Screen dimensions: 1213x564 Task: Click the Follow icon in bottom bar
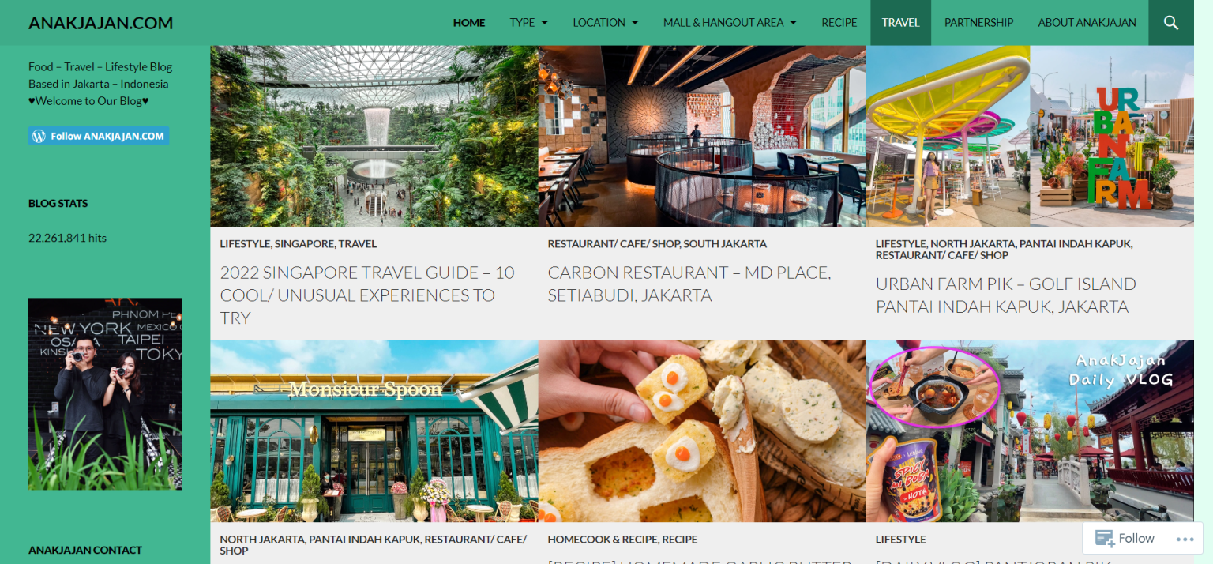pos(1104,539)
